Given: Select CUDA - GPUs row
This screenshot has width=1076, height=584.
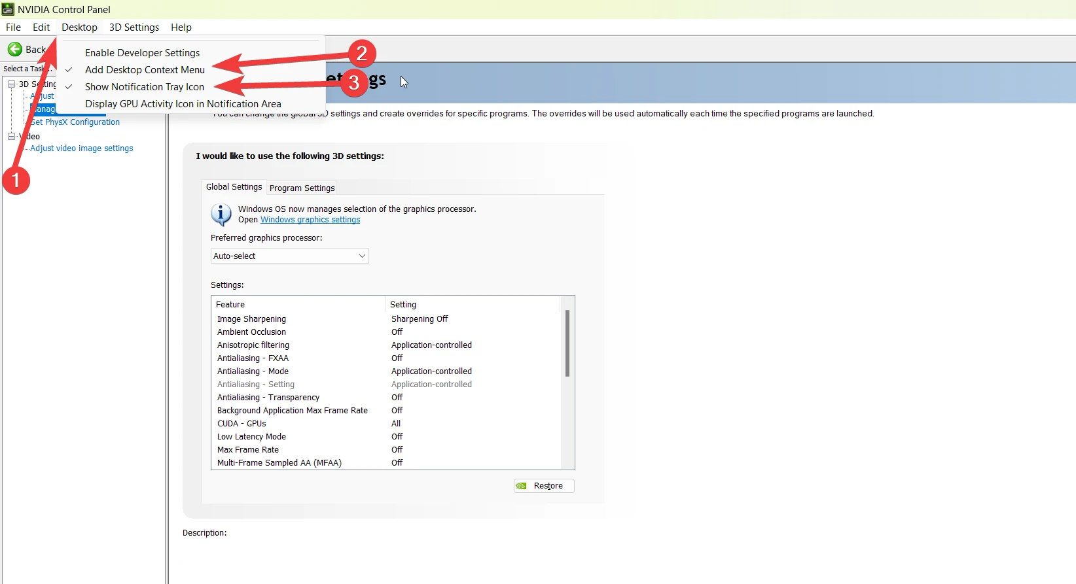Looking at the screenshot, I should tap(386, 424).
